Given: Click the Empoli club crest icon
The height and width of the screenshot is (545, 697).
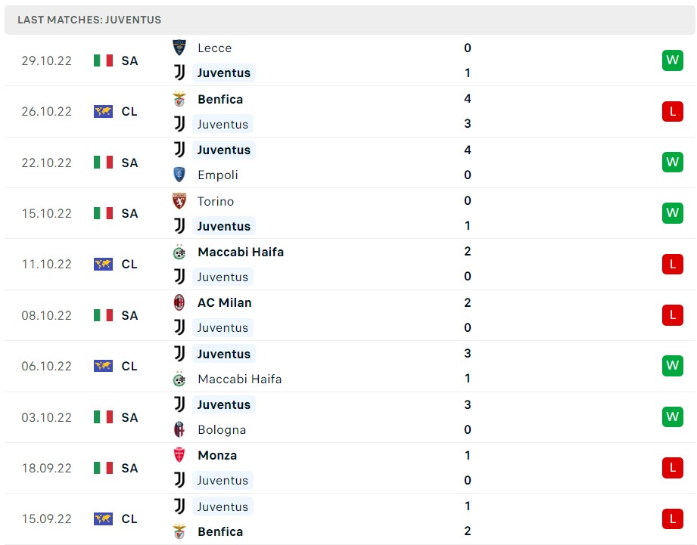Looking at the screenshot, I should point(181,175).
